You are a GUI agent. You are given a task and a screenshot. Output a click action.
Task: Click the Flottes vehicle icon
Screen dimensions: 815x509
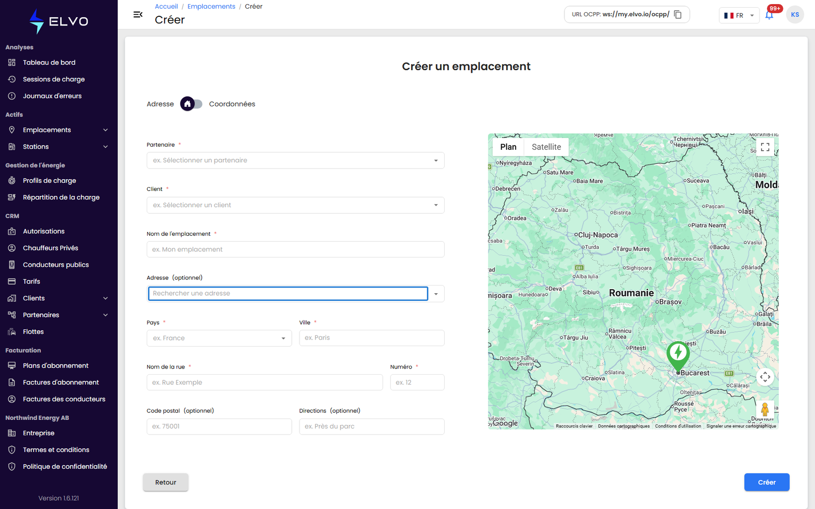(x=12, y=332)
